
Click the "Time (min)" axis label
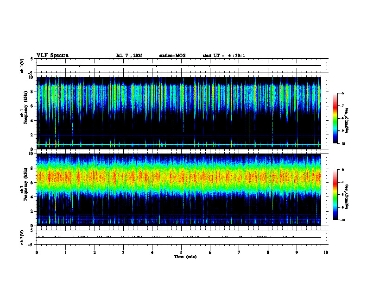[x=185, y=257]
